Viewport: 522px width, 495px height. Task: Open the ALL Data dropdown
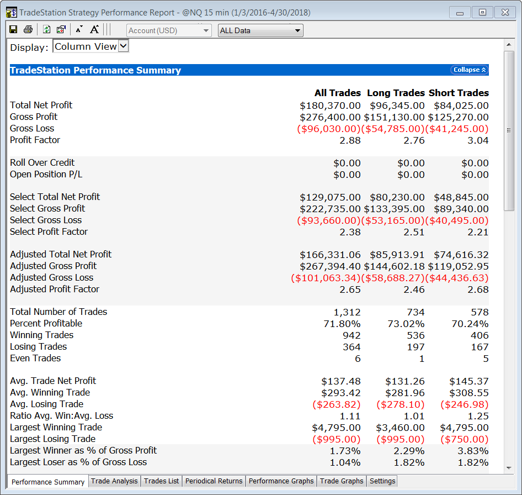pos(260,30)
